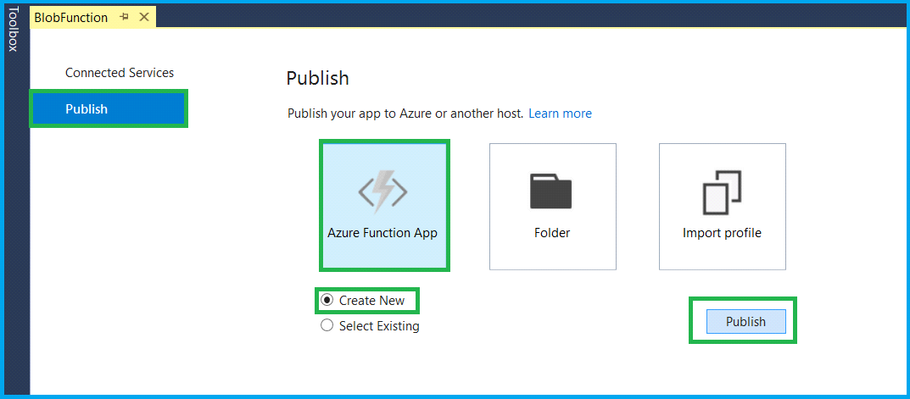Choose the Select Existing radio button
The height and width of the screenshot is (399, 910).
(x=327, y=326)
